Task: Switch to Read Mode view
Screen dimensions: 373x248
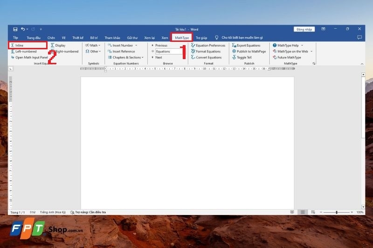Action: click(292, 212)
